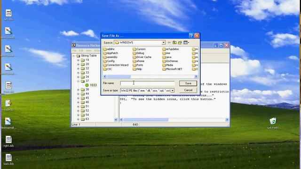
Task: Select folder 54 in the resource tree
Action: [x=85, y=115]
